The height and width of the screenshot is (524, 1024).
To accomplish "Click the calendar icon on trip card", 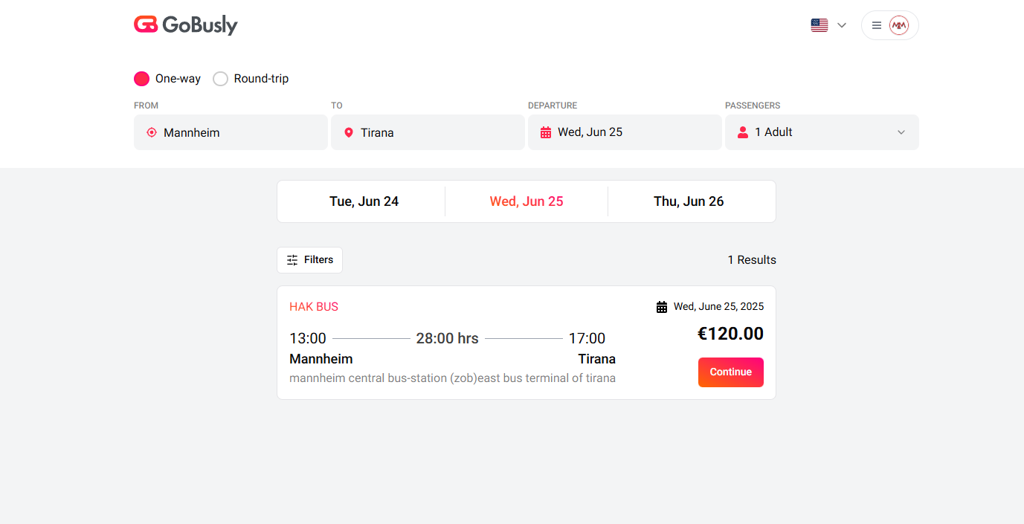I will (x=662, y=307).
